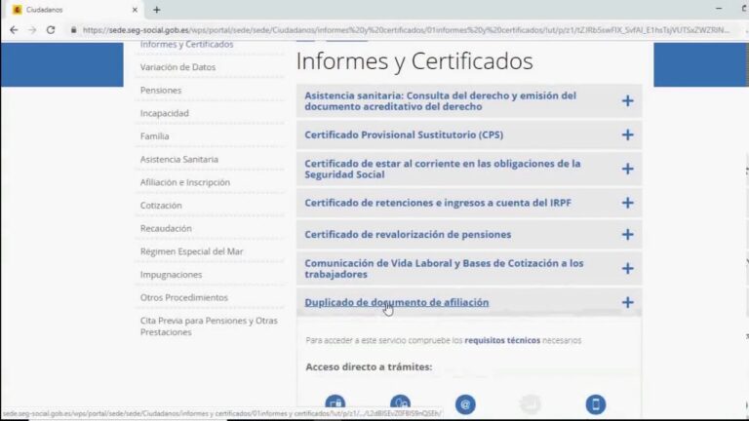Open Familia sidebar section
Viewport: 749px width, 421px height.
pos(154,136)
